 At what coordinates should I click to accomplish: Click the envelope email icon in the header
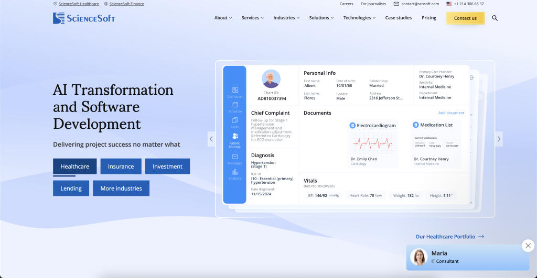tap(396, 4)
